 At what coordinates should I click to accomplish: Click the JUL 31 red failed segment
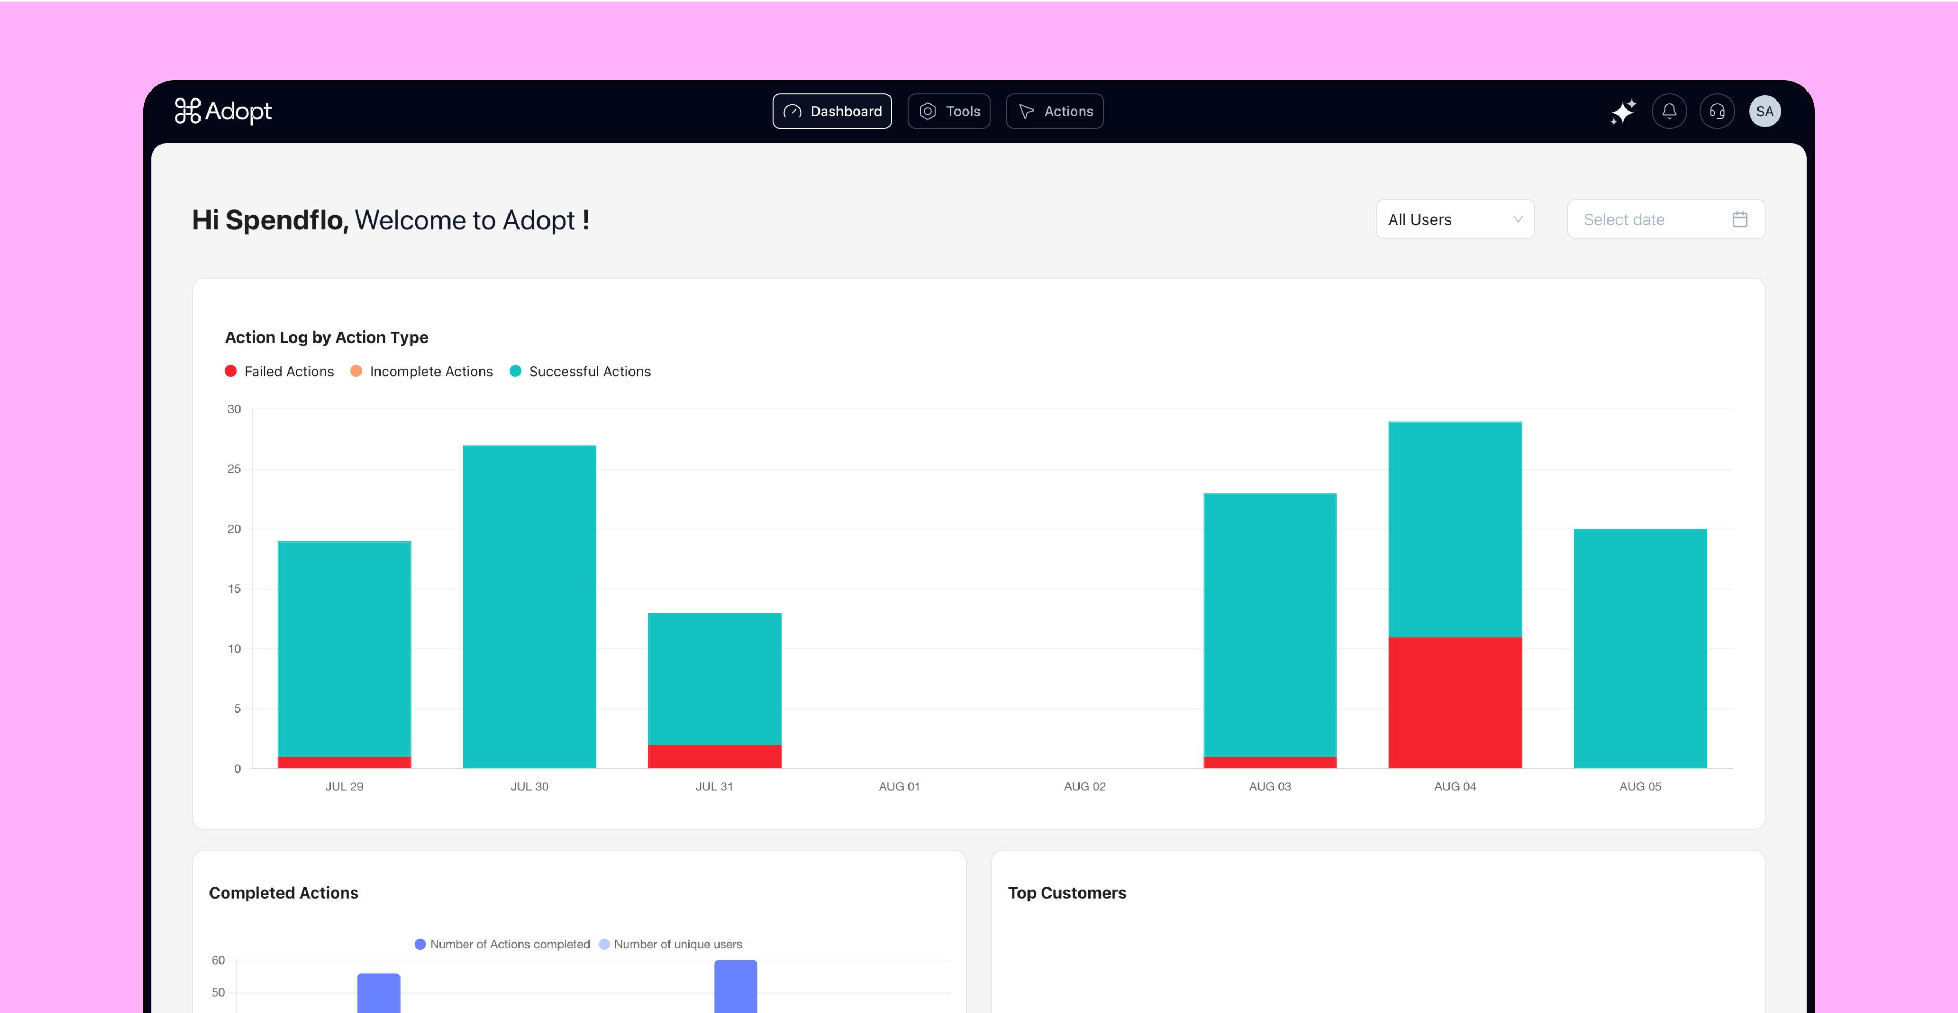pos(714,756)
